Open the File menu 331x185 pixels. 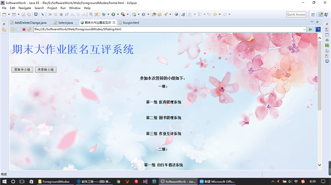pyautogui.click(x=4, y=8)
